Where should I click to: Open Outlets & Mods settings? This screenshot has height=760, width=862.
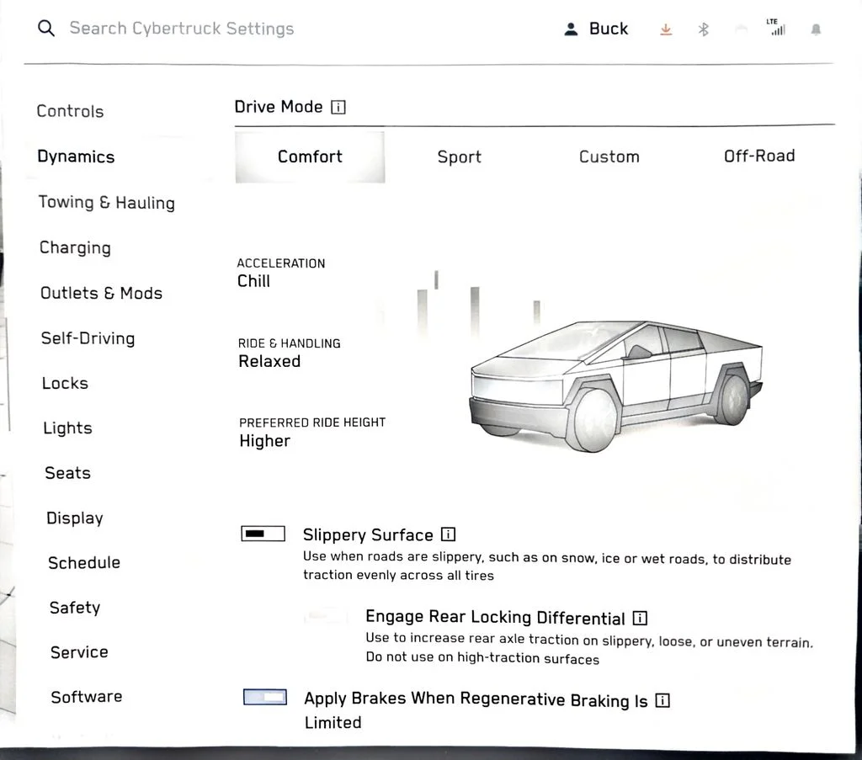102,293
